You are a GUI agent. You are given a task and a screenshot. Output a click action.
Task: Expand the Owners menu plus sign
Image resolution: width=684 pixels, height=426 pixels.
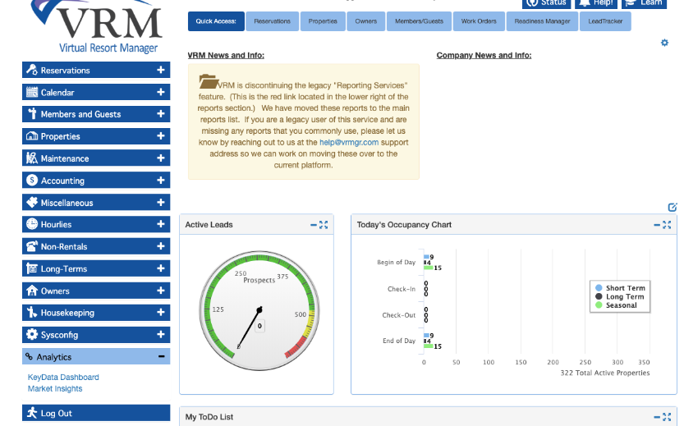[161, 291]
